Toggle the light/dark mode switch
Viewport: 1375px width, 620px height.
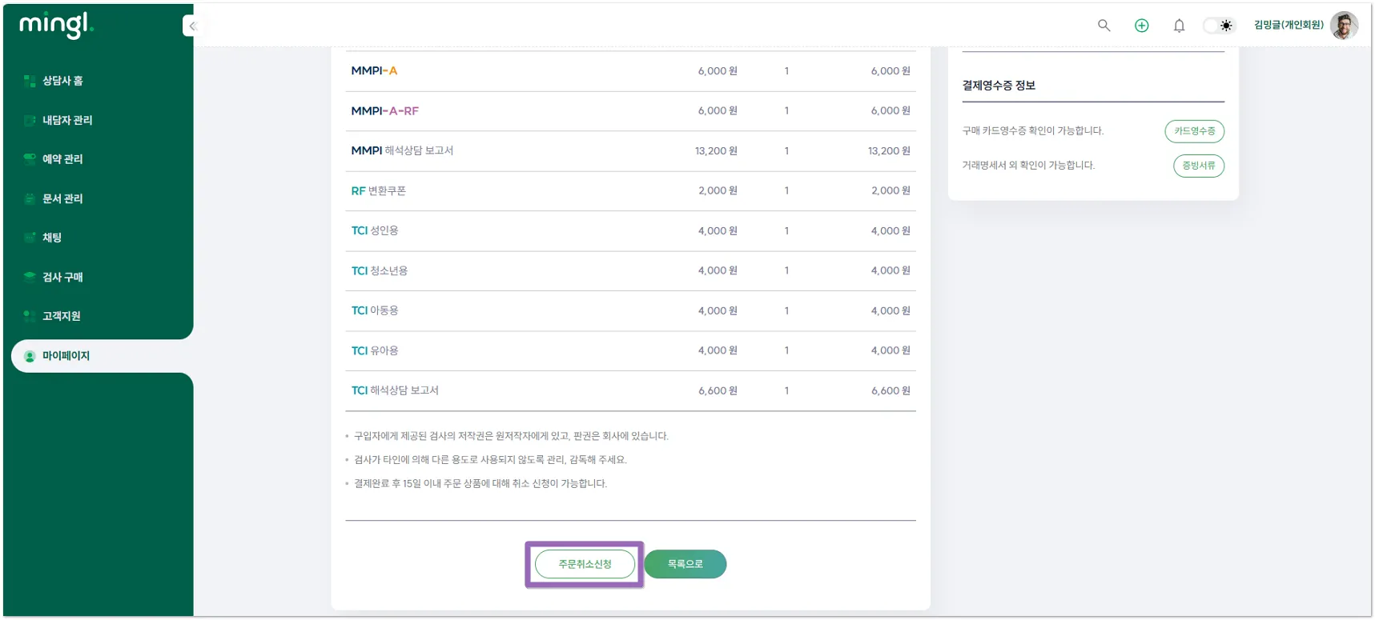(1219, 26)
